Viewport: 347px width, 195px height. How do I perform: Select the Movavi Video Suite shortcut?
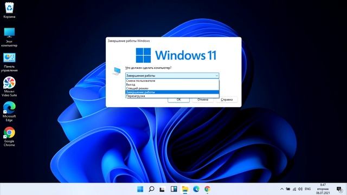click(x=9, y=87)
